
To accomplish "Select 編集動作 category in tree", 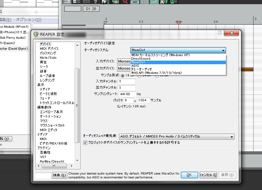I will coord(44,107).
